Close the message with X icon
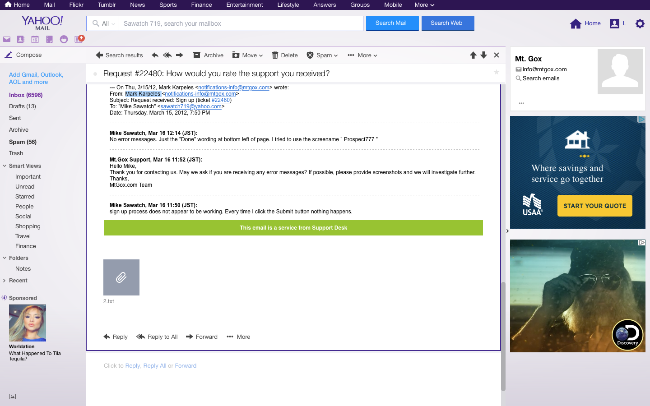 click(497, 55)
